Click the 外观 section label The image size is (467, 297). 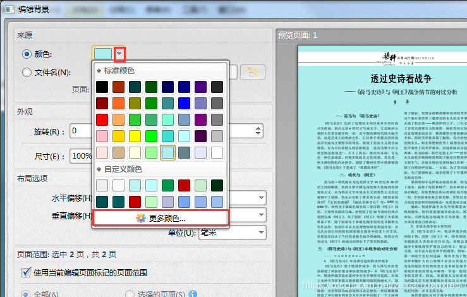point(25,112)
